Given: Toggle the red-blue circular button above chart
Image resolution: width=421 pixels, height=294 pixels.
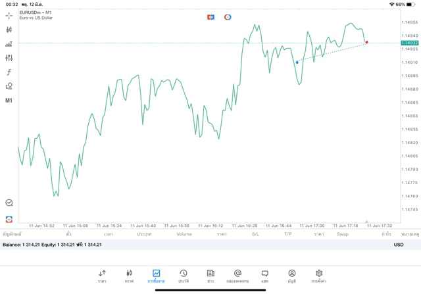Looking at the screenshot, I should [x=228, y=17].
